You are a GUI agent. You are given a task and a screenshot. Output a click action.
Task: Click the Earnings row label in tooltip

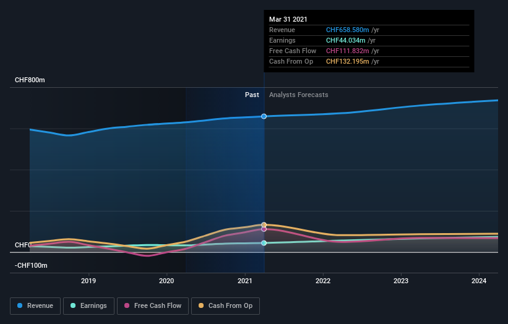pos(282,40)
